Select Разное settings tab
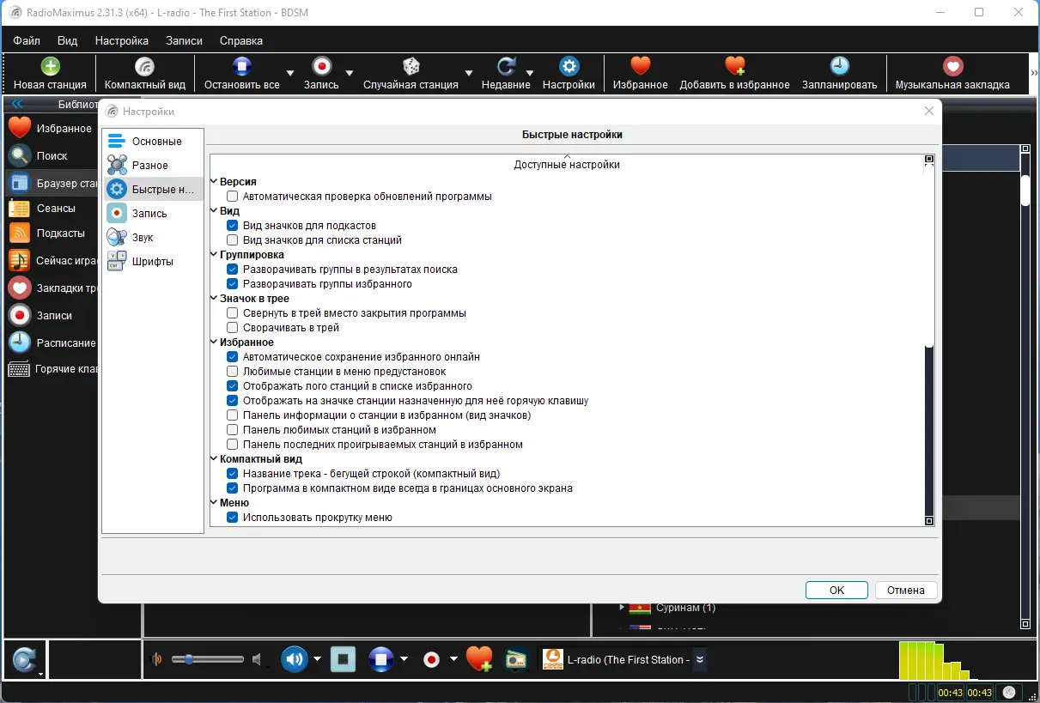Viewport: 1040px width, 703px height. [x=154, y=166]
